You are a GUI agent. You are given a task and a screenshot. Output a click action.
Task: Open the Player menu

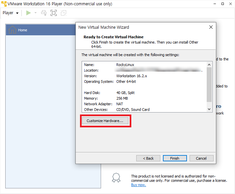click(10, 13)
